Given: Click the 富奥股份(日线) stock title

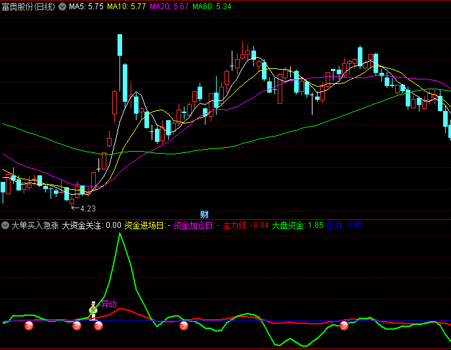Looking at the screenshot, I should click(x=29, y=6).
